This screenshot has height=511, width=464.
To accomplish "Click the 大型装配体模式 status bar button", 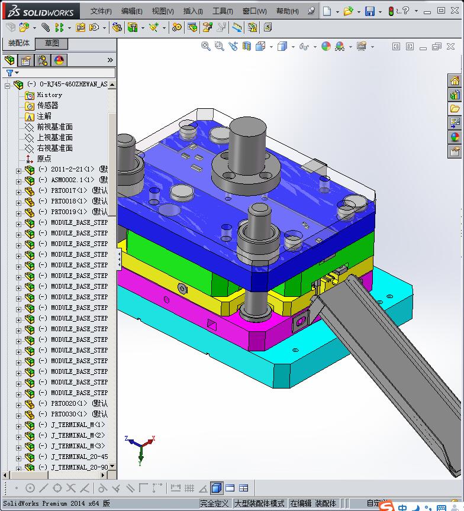I will tap(260, 503).
